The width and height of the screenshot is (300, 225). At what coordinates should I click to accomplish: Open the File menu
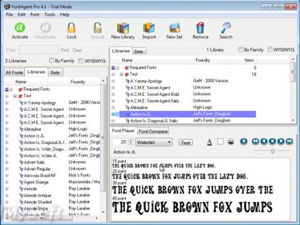click(x=10, y=14)
